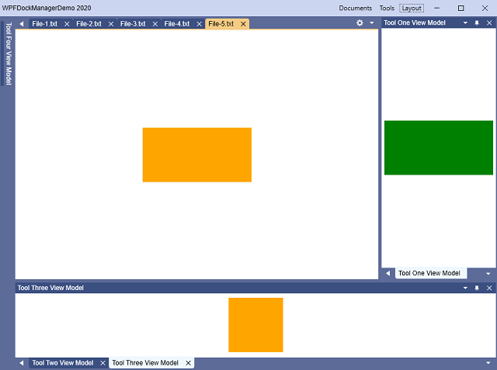Maximize the WPFDockManagerDemo window
The width and height of the screenshot is (497, 370).
pyautogui.click(x=461, y=9)
